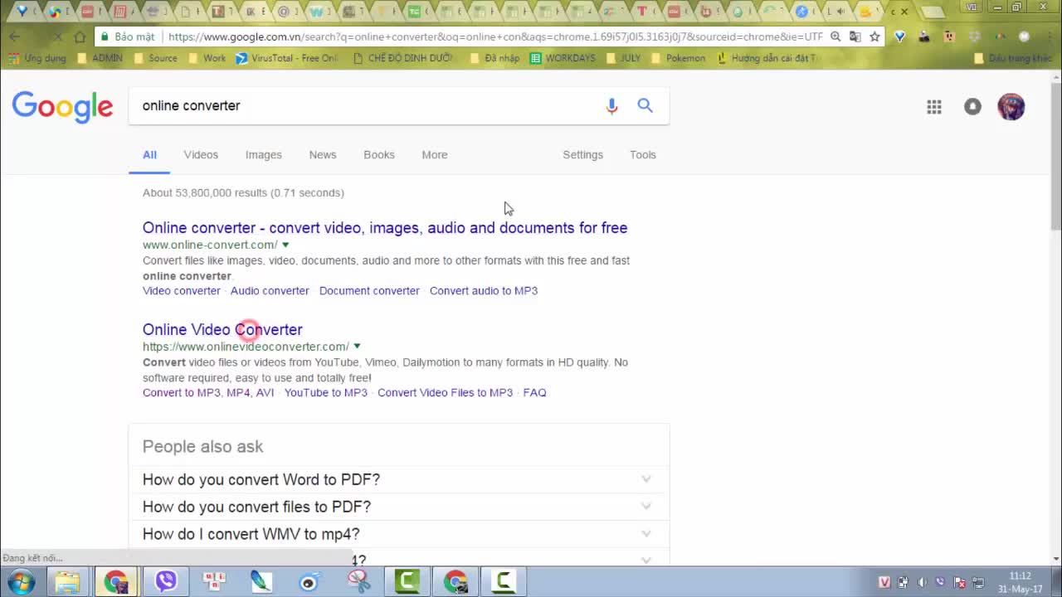Select the All results tab
Viewport: 1062px width, 597px height.
149,155
